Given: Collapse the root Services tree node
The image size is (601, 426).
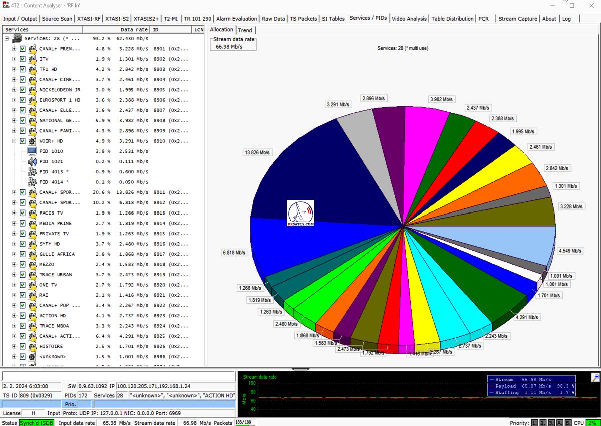Looking at the screenshot, I should [x=7, y=39].
